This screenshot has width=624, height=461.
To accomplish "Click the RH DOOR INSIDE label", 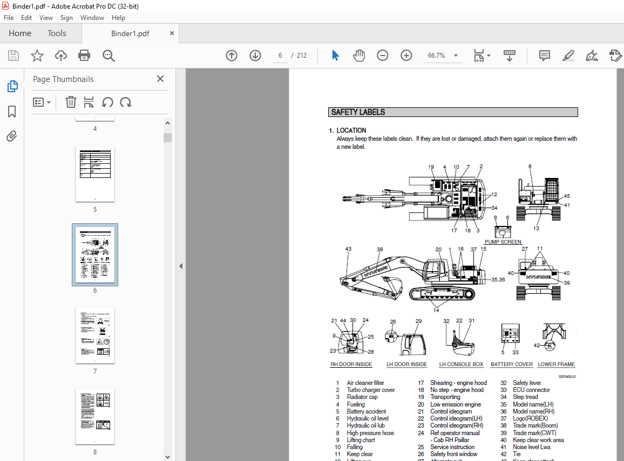I will tap(351, 364).
